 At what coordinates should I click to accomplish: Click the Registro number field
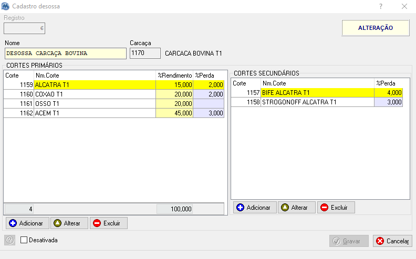point(24,28)
